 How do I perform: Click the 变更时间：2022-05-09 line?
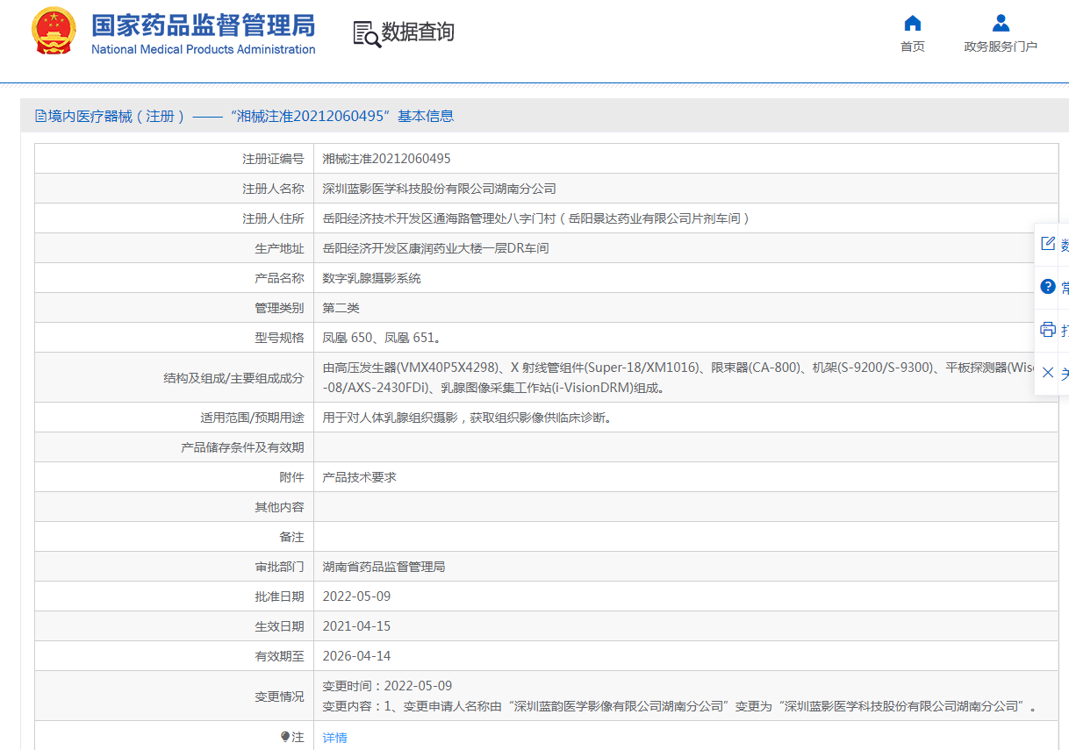(x=388, y=686)
